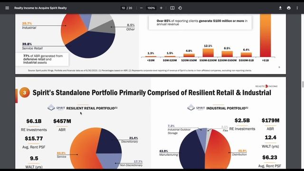Click the 12.4 WALT value

click(270, 137)
